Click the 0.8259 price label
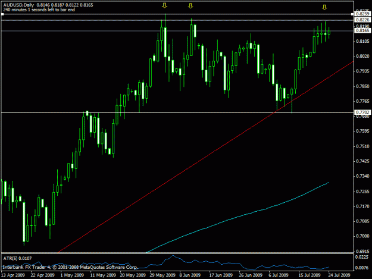This screenshot has width=372, height=279. tap(362, 14)
